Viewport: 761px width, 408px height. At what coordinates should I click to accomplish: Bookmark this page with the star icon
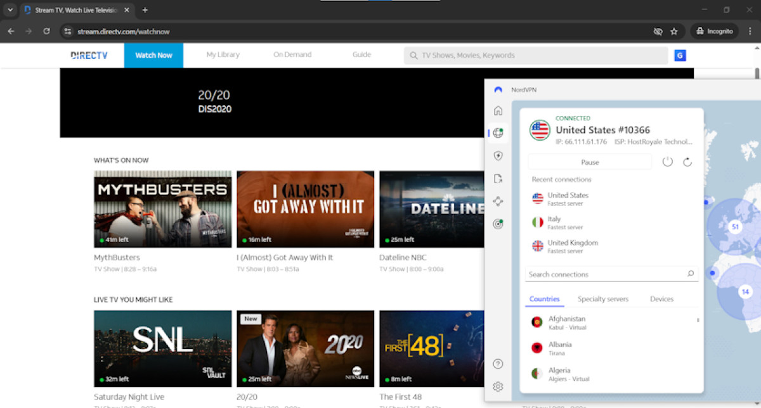[x=674, y=31]
